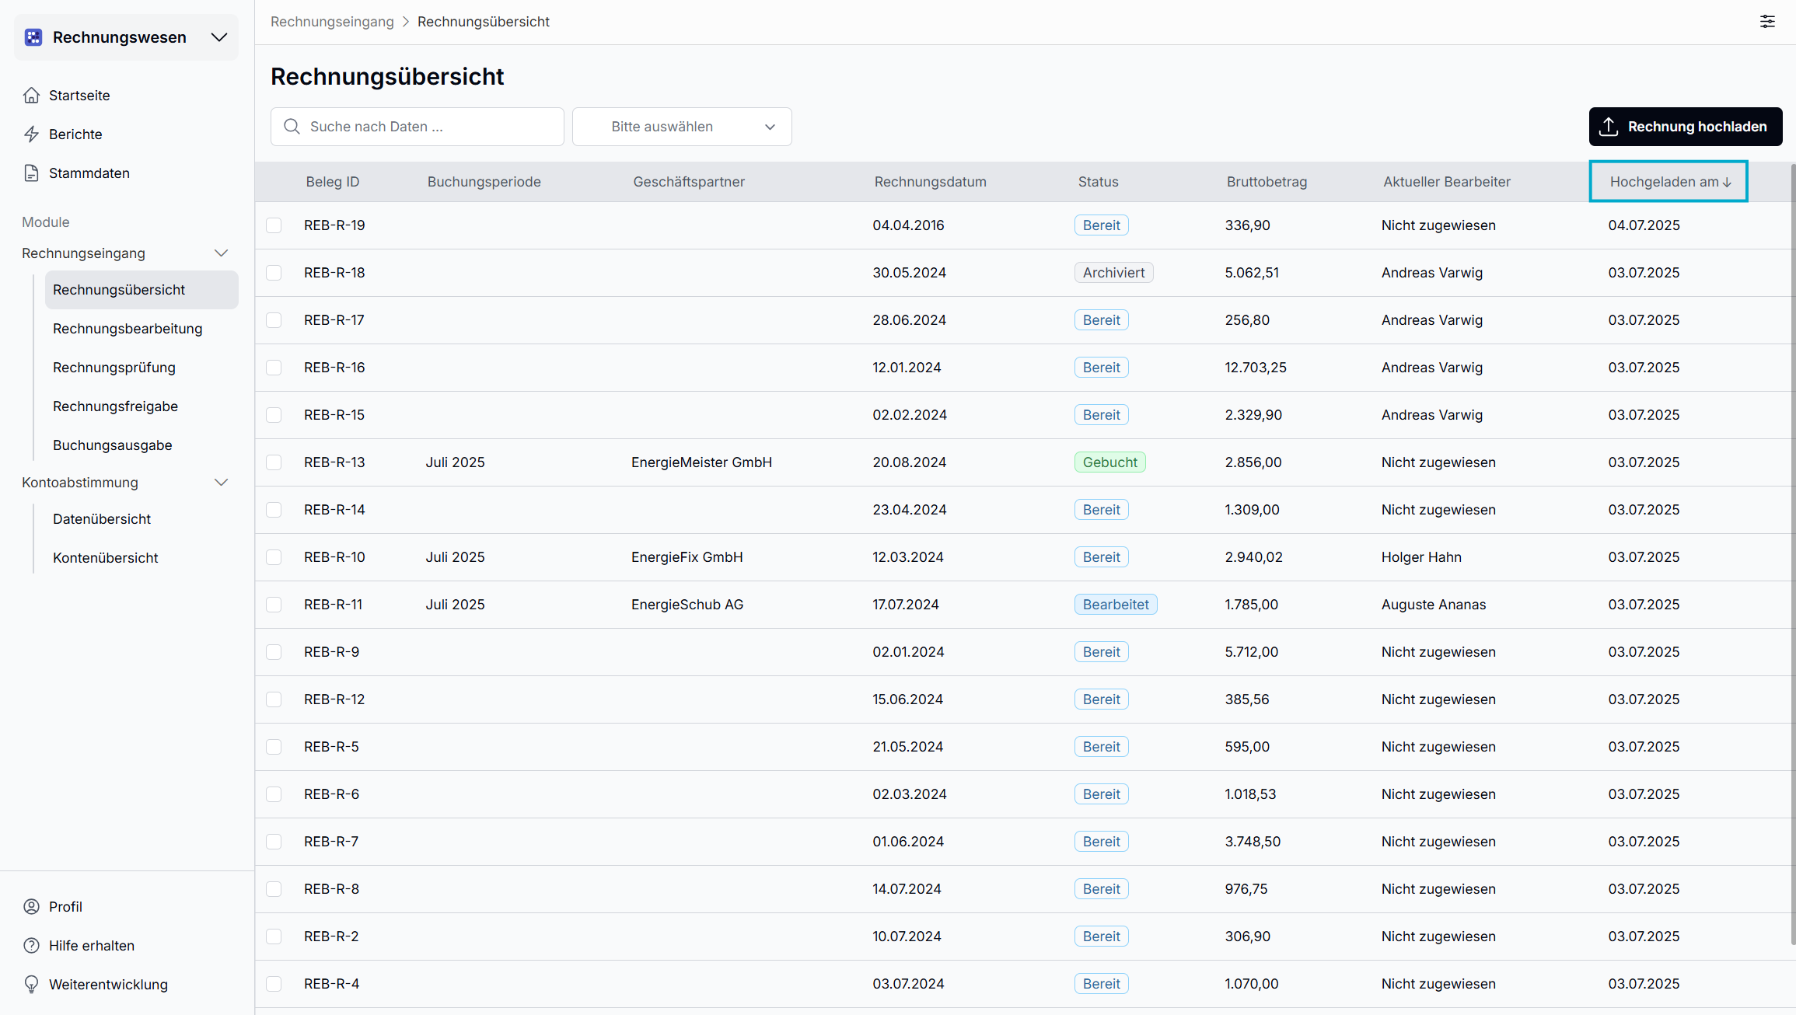Click the Rechnungswesen app logo icon
Image resolution: width=1796 pixels, height=1015 pixels.
pos(33,37)
